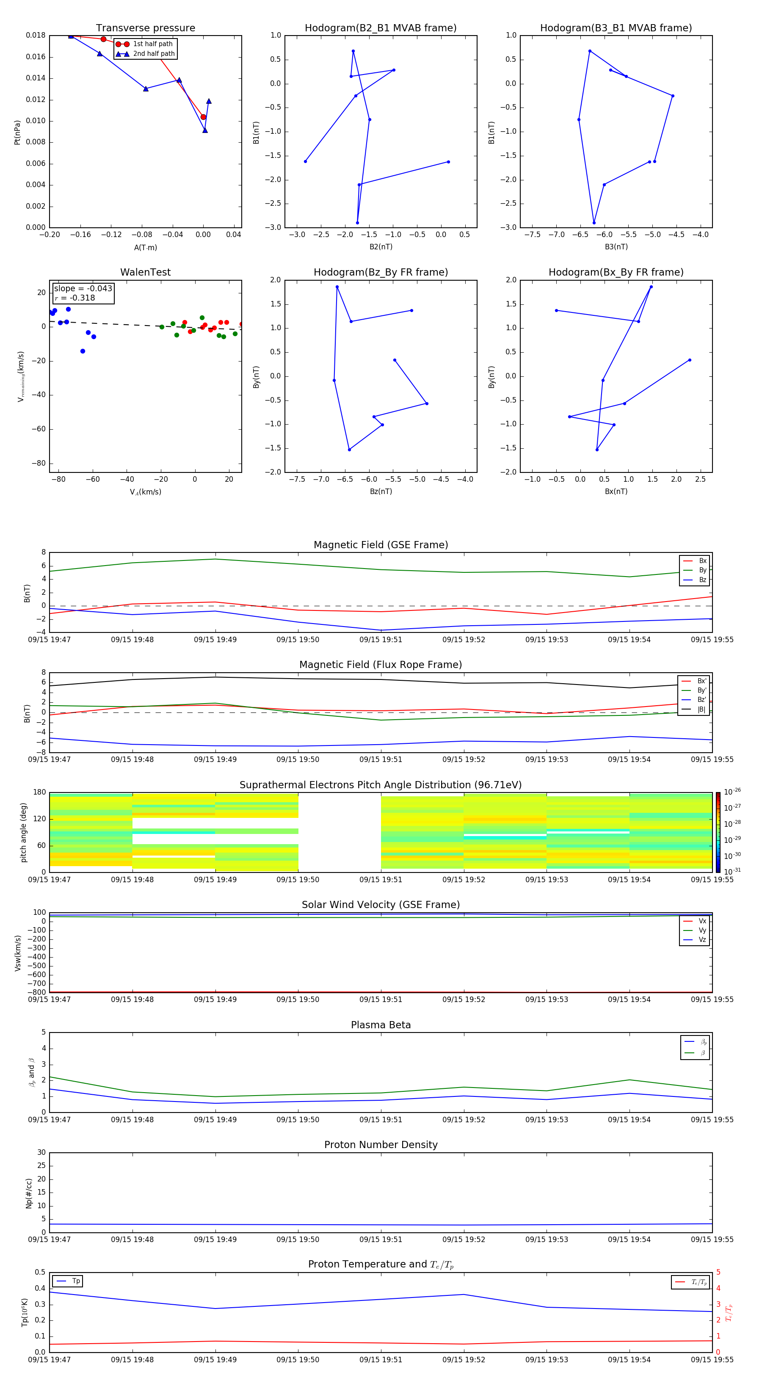The width and height of the screenshot is (762, 1397).
Task: Click the blank data gap in the pitch angle spectrogram
Action: [340, 832]
